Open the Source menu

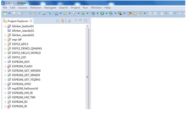(x=23, y=8)
